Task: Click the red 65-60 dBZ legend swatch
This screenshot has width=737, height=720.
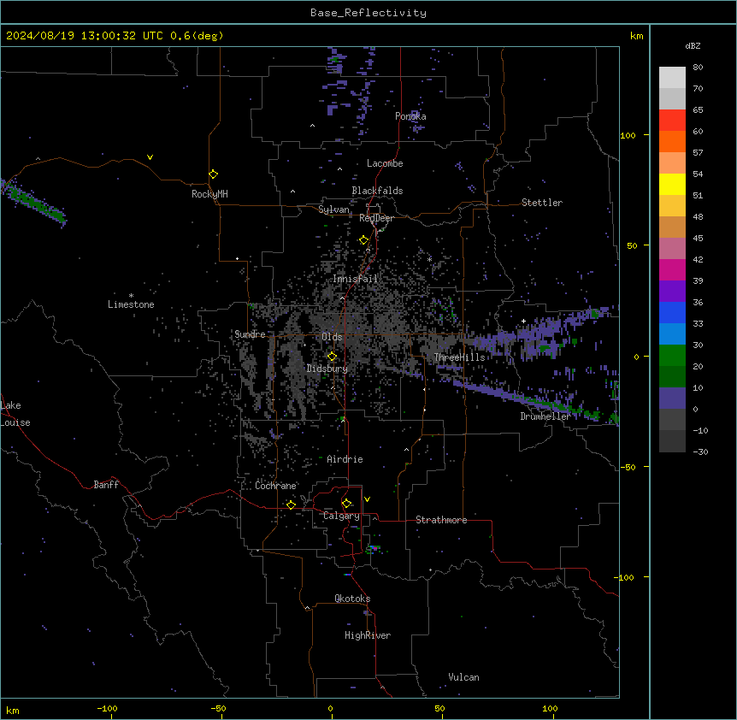Action: pos(672,120)
